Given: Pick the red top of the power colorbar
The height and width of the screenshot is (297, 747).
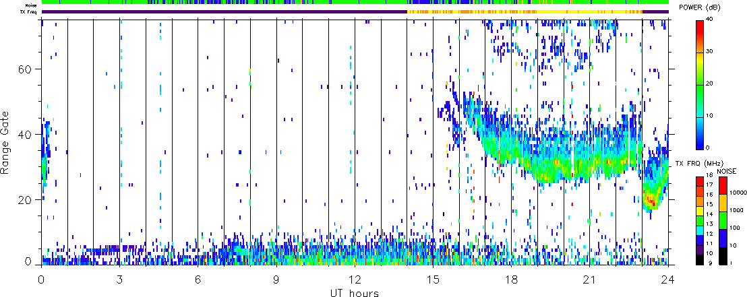Looking at the screenshot, I should pos(700,26).
